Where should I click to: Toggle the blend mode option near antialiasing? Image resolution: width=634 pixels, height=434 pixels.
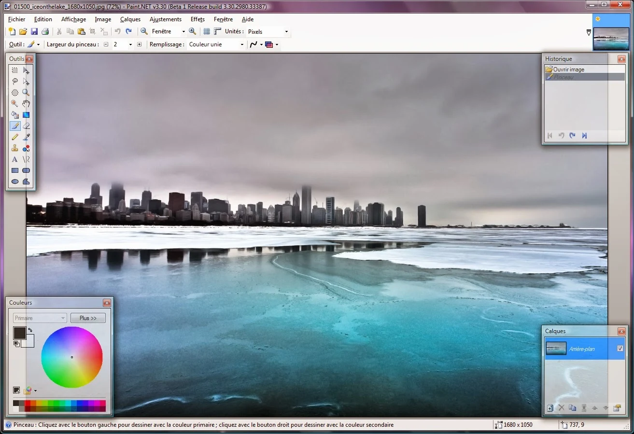coord(269,44)
